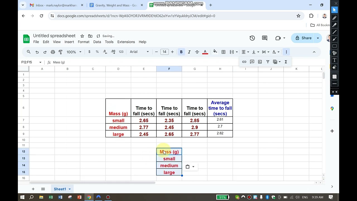
Task: Insert a link from overflow toolbar
Action: coord(244,62)
